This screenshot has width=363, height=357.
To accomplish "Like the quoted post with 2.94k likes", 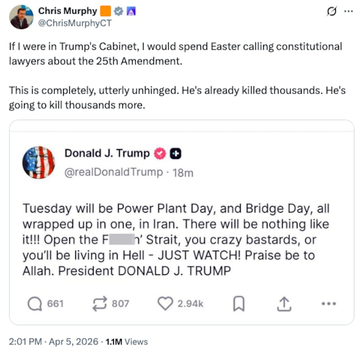I will [x=165, y=304].
